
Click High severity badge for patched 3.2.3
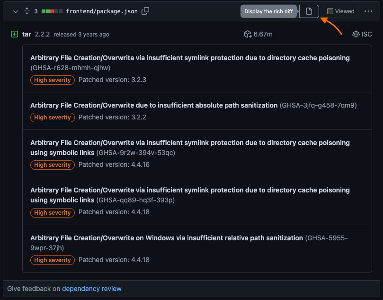pyautogui.click(x=53, y=80)
